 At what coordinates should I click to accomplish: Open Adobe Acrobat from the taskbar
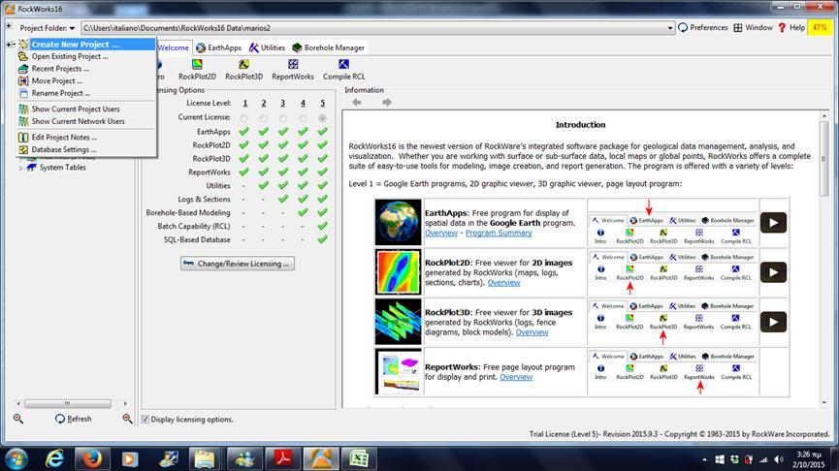click(x=283, y=458)
